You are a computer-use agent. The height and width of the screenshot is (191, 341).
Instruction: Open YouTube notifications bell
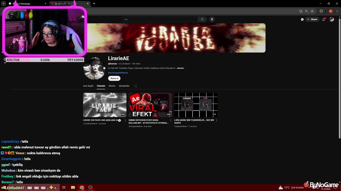pos(323,19)
